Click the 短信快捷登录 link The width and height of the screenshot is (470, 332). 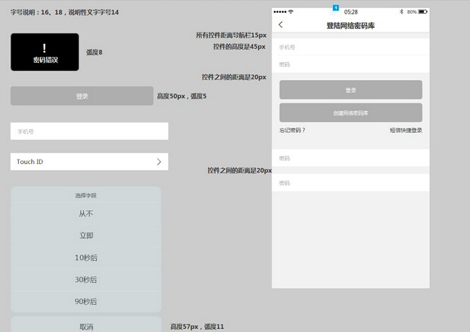tap(406, 130)
